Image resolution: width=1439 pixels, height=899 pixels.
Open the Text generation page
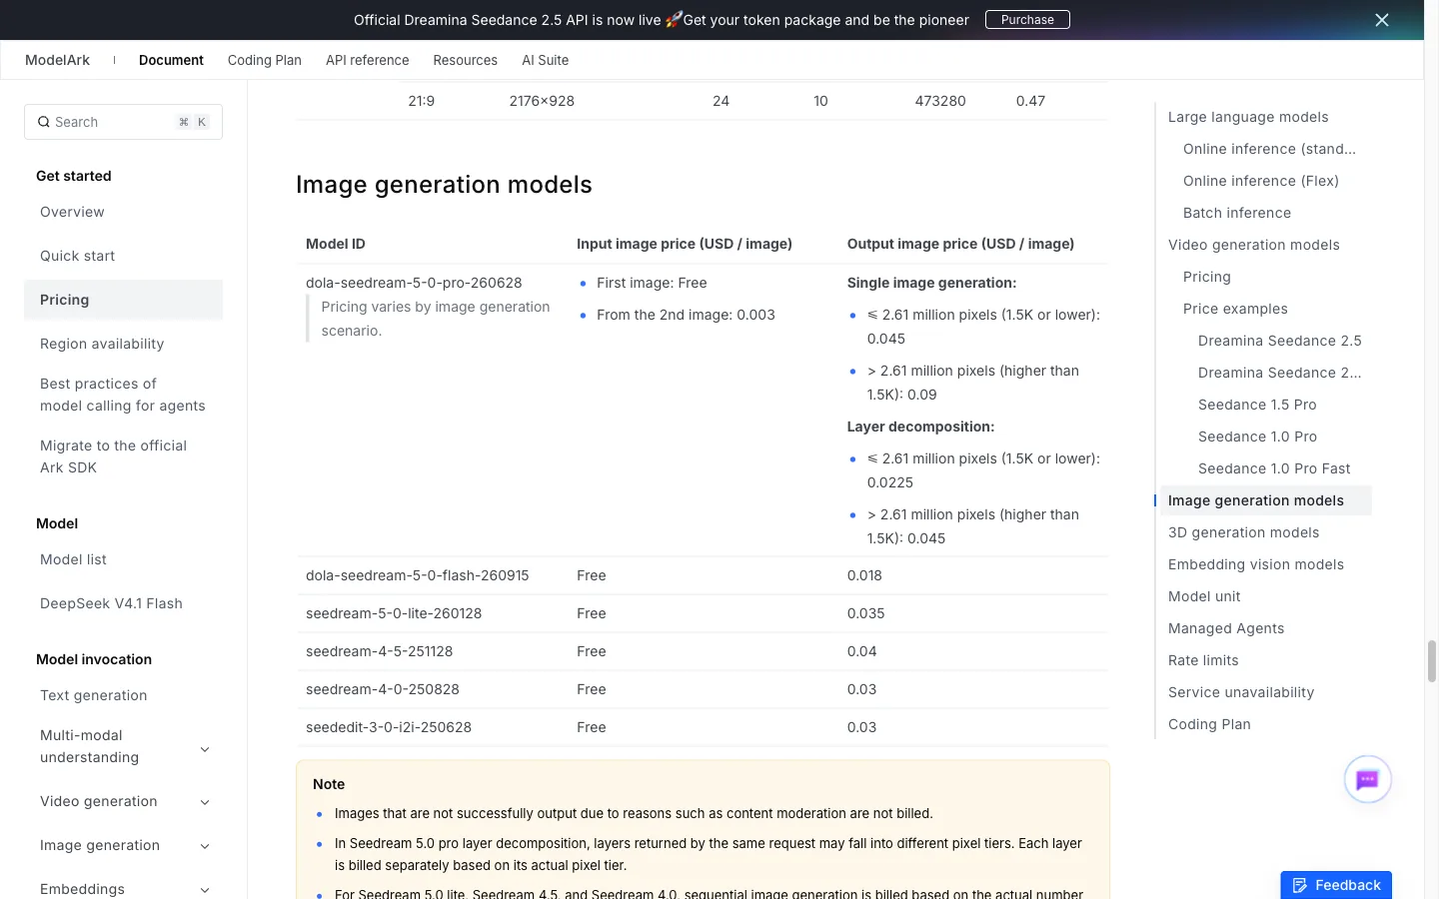pyautogui.click(x=93, y=695)
